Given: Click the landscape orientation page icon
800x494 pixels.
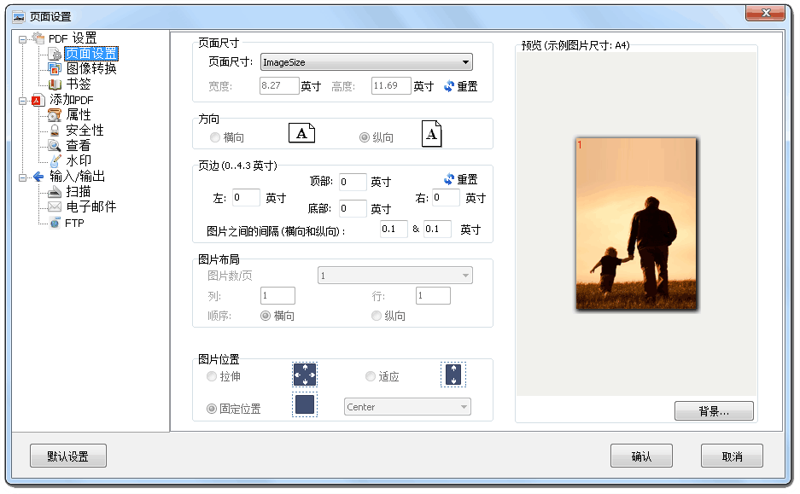Looking at the screenshot, I should pyautogui.click(x=301, y=133).
